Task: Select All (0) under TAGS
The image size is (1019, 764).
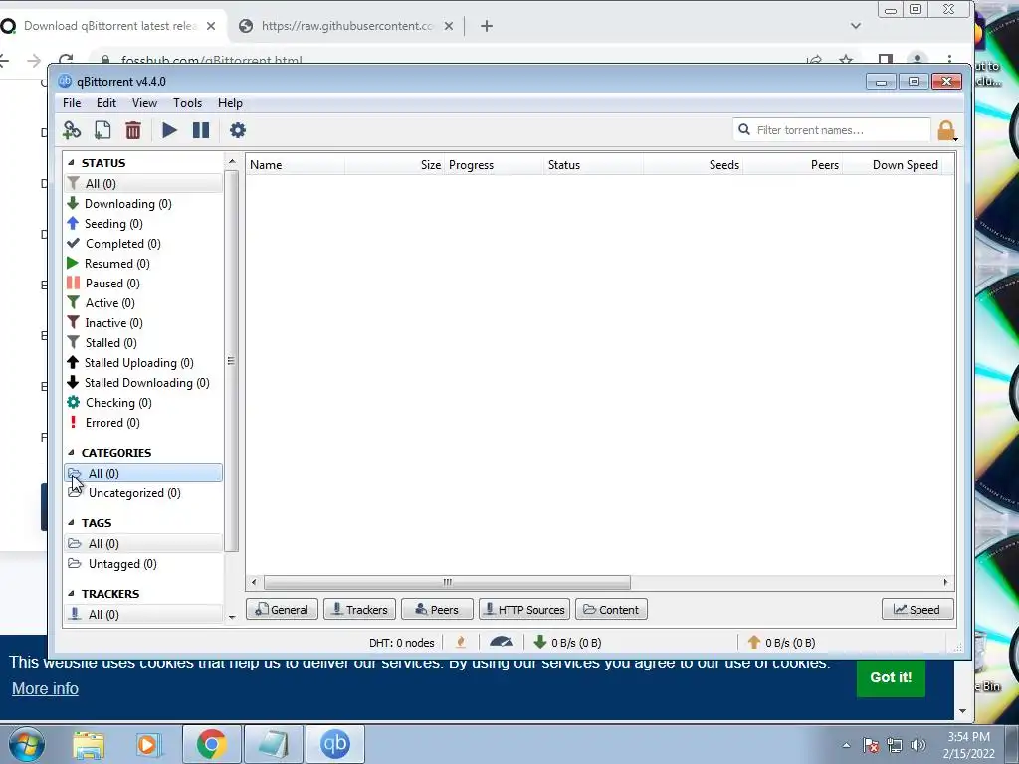Action: (143, 544)
